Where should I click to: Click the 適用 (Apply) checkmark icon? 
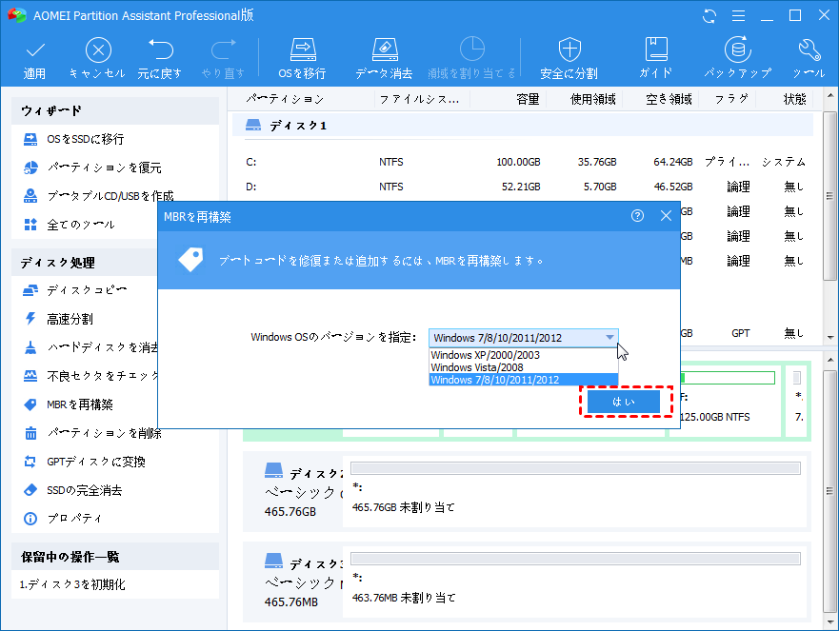click(x=35, y=50)
